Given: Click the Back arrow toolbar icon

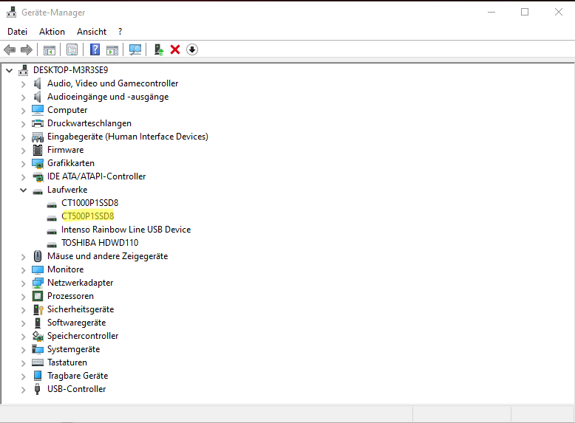Looking at the screenshot, I should point(10,49).
